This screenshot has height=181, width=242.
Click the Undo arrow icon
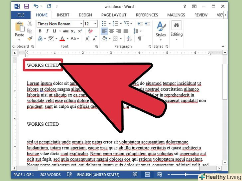point(36,6)
